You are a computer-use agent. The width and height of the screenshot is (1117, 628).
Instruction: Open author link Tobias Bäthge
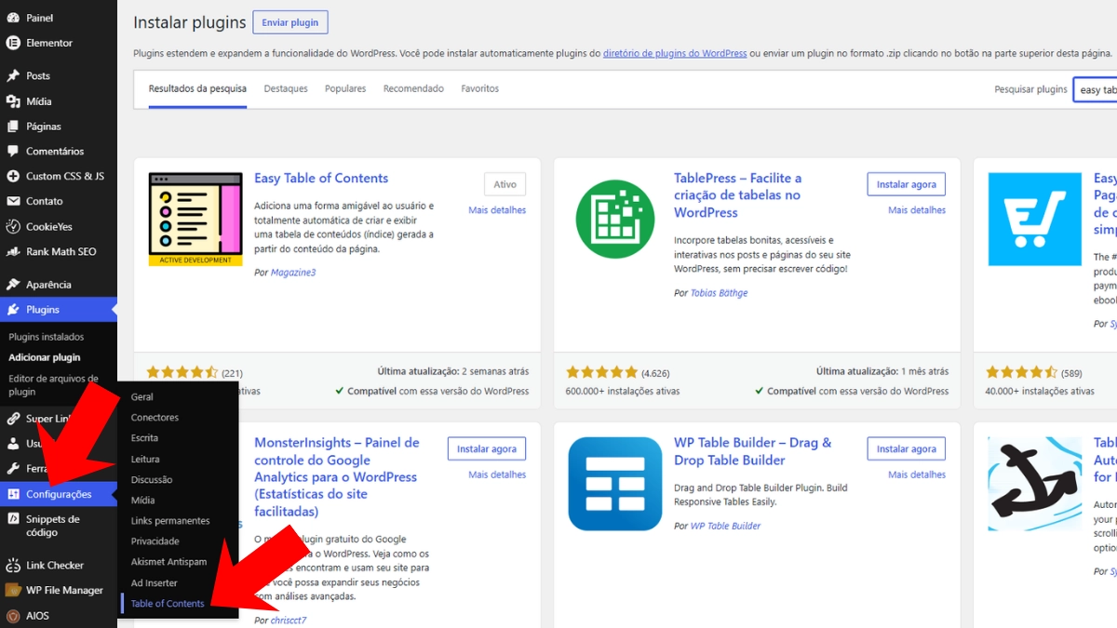pos(719,293)
